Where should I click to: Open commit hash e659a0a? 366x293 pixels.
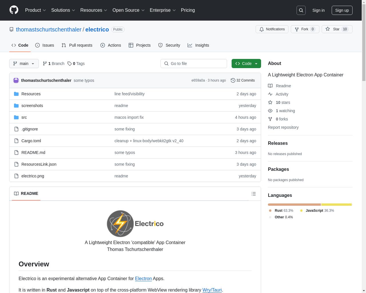[198, 80]
